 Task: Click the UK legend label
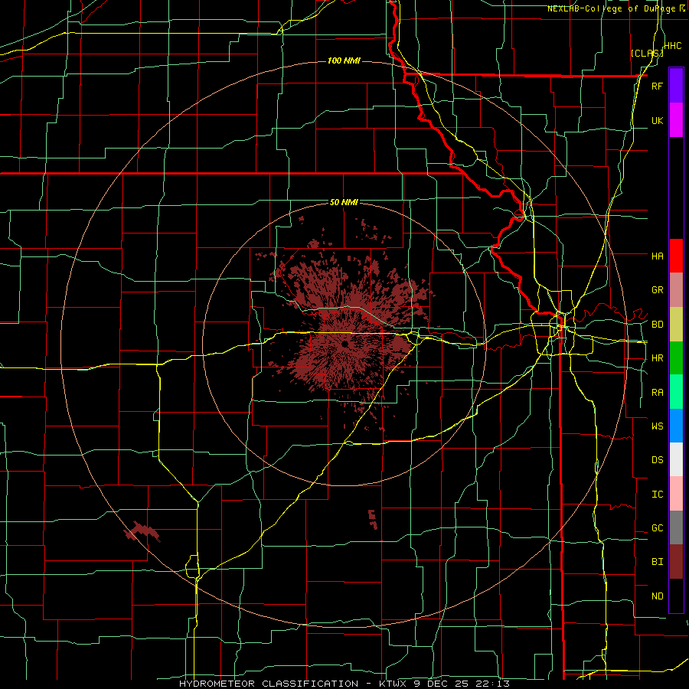pyautogui.click(x=657, y=120)
